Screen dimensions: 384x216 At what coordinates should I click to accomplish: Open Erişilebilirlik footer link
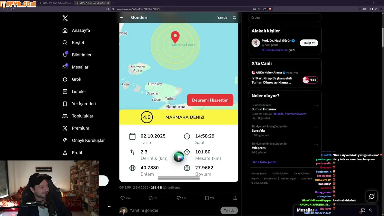[271, 178]
